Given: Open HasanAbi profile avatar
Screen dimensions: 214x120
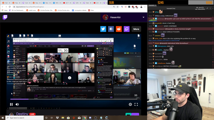Looking at the screenshot, I should pos(105,17).
